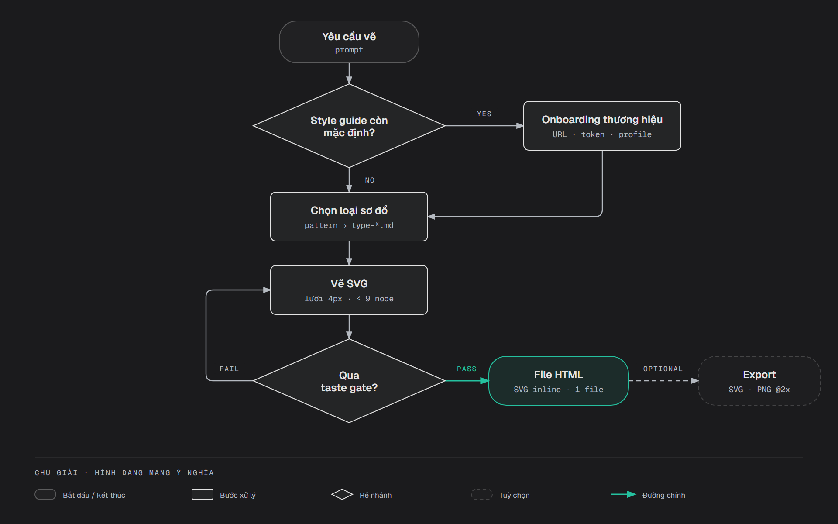Click the green arrow legend icon

pos(623,494)
